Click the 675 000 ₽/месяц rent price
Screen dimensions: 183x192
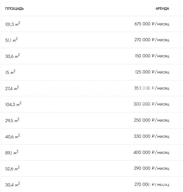tap(152, 24)
